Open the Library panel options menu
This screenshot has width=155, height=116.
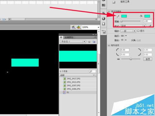(95, 37)
